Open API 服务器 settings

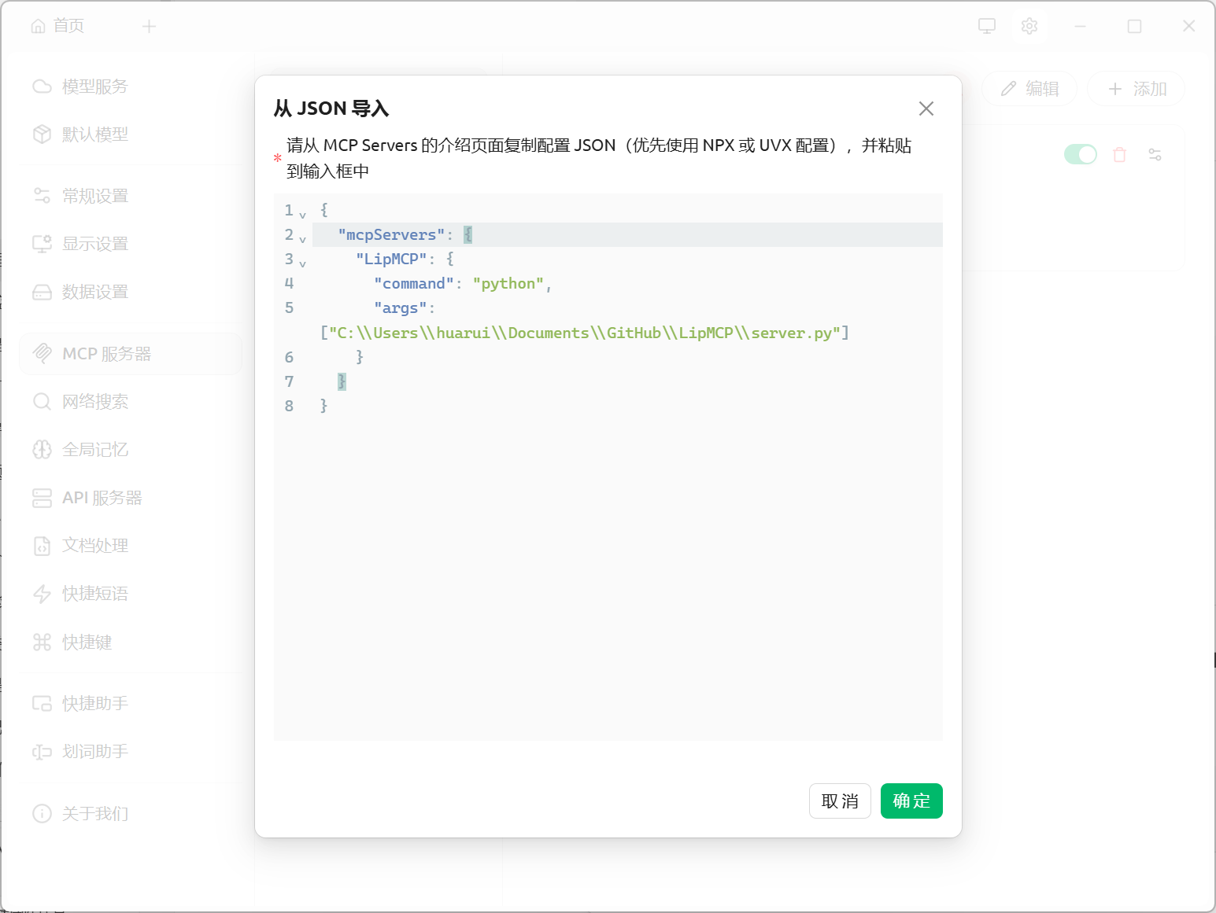coord(131,498)
